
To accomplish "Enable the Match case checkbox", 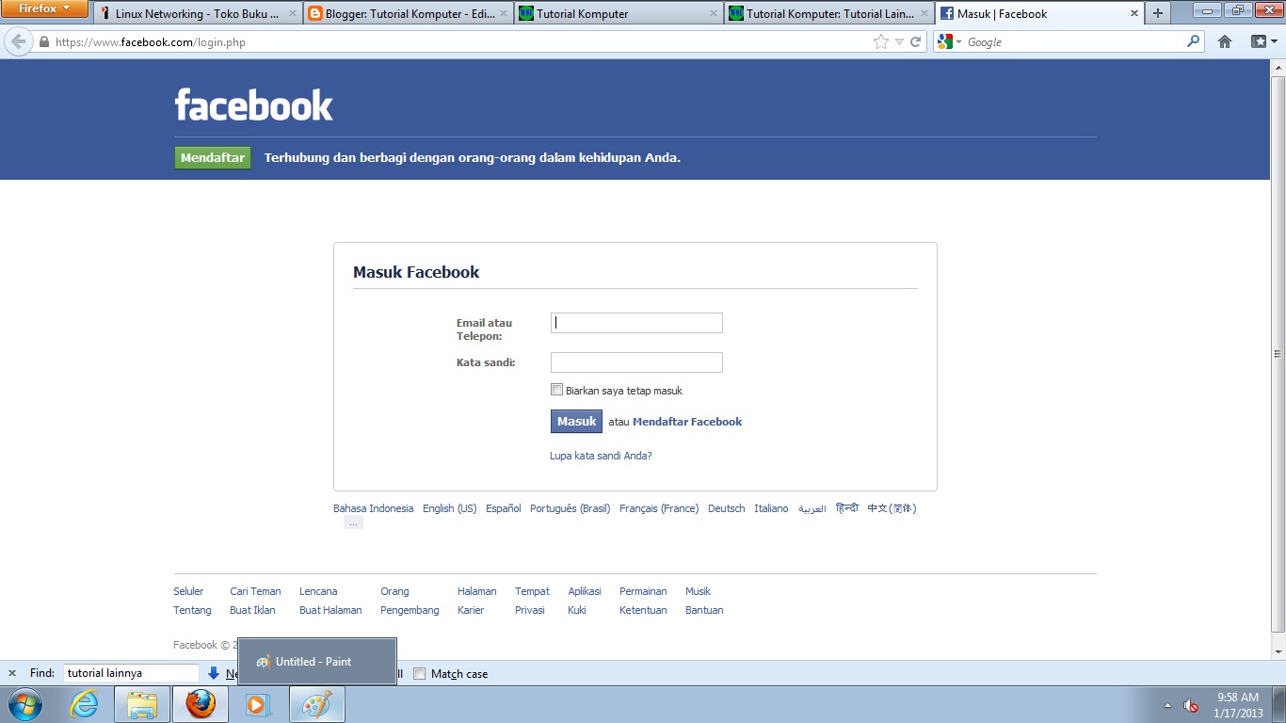I will tap(420, 673).
